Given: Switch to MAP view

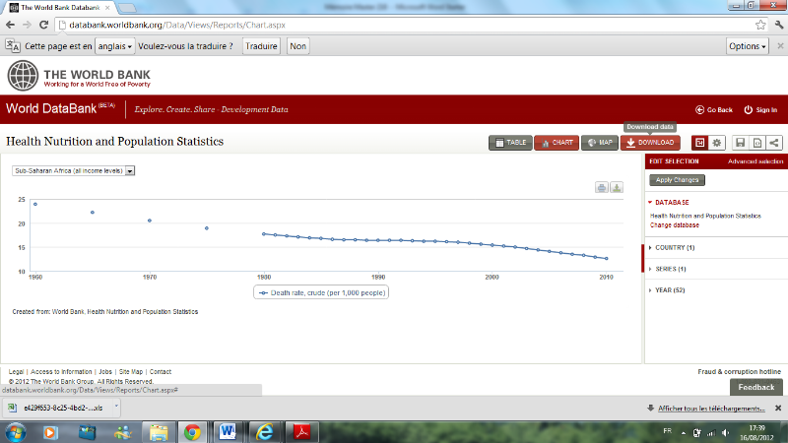Looking at the screenshot, I should coord(600,143).
